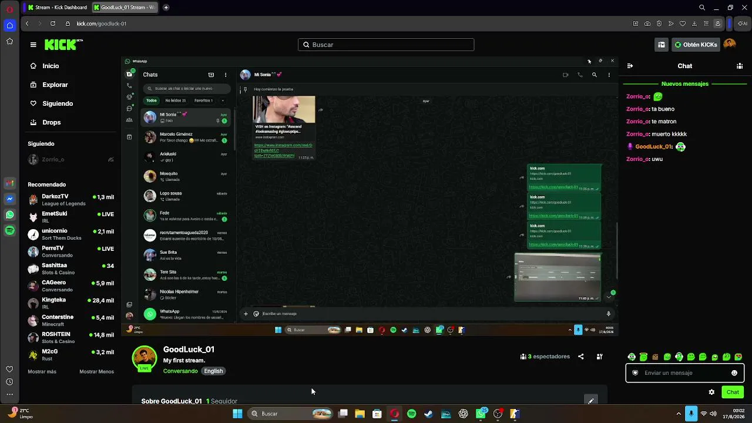
Task: Click the Obtén KICKs button
Action: (x=696, y=45)
